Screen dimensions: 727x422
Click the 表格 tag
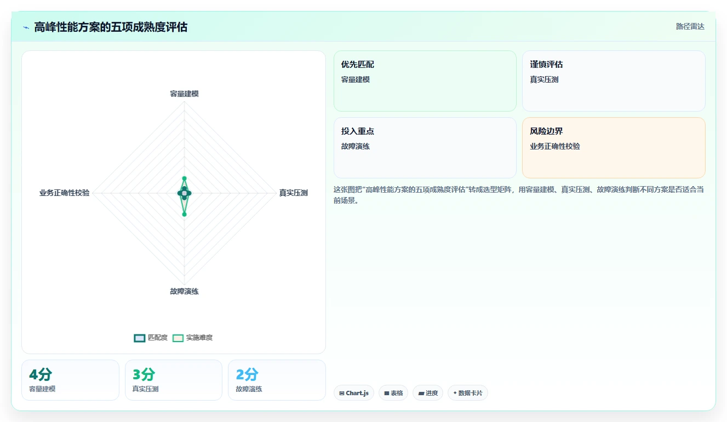click(393, 393)
